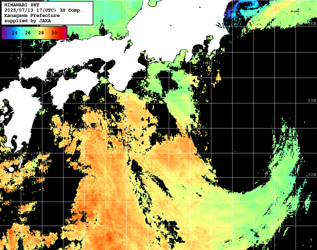Click the "36N" latitude label
The image size is (317, 250).
pos(311,24)
